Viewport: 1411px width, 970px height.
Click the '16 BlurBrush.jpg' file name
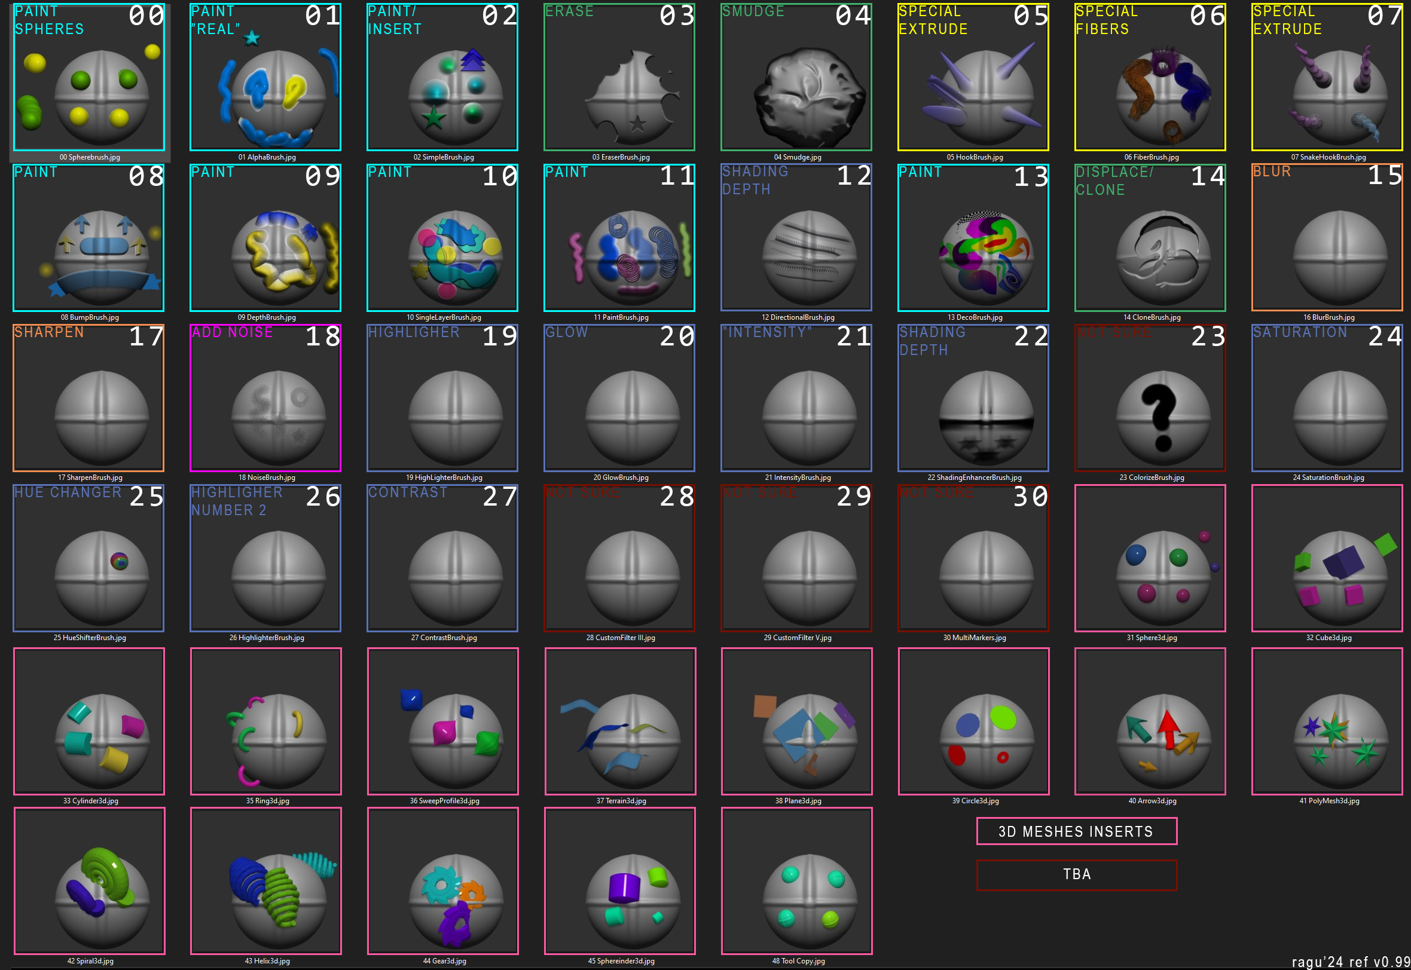tap(1328, 317)
